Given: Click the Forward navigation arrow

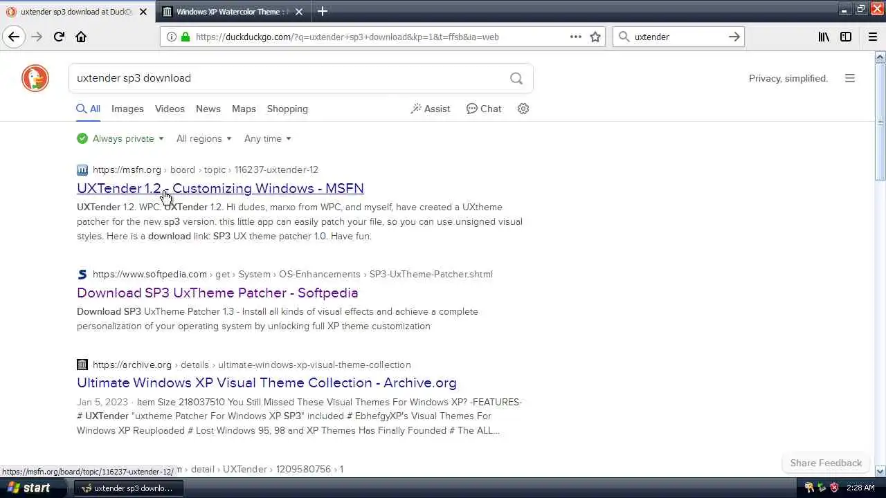Looking at the screenshot, I should [x=37, y=37].
